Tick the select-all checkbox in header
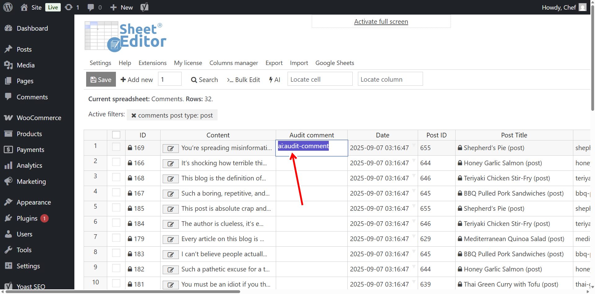Image resolution: width=595 pixels, height=294 pixels. pos(116,135)
